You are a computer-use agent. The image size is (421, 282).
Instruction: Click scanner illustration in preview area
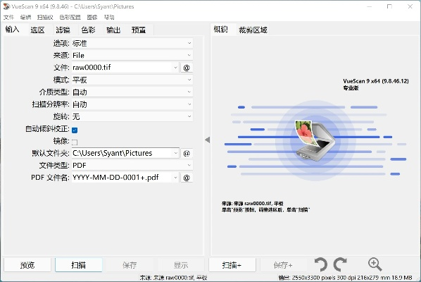click(315, 140)
